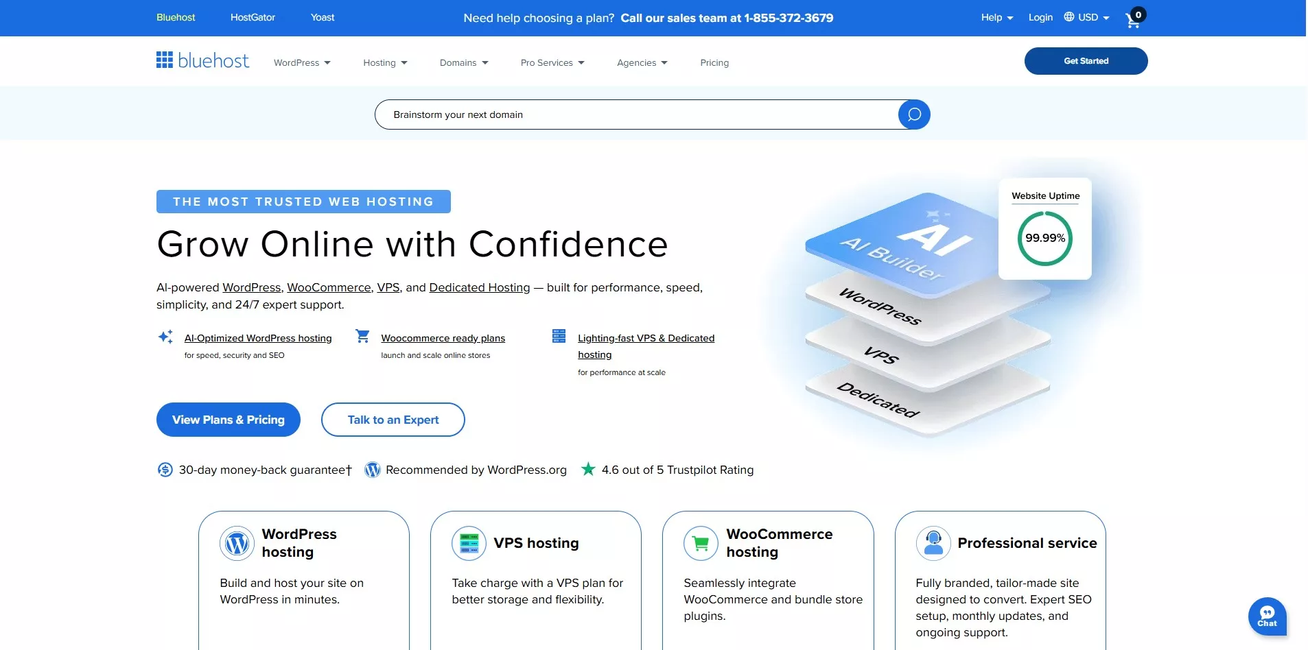1308x650 pixels.
Task: Click the Talk to an Expert button
Action: pyautogui.click(x=393, y=419)
